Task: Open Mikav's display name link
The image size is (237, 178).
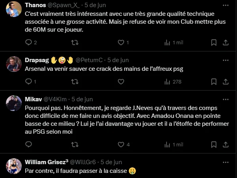Action: pyautogui.click(x=32, y=99)
